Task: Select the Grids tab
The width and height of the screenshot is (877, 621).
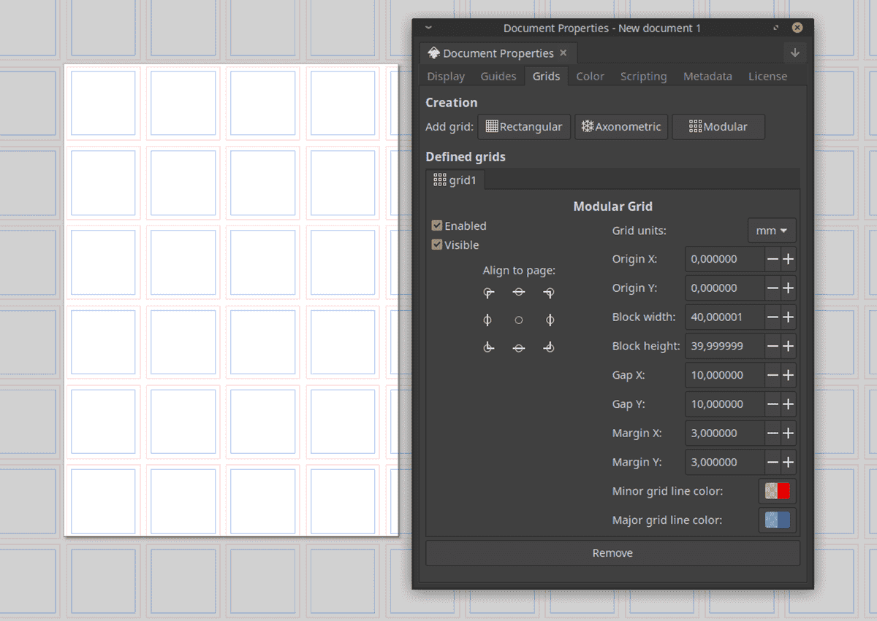Action: tap(546, 77)
